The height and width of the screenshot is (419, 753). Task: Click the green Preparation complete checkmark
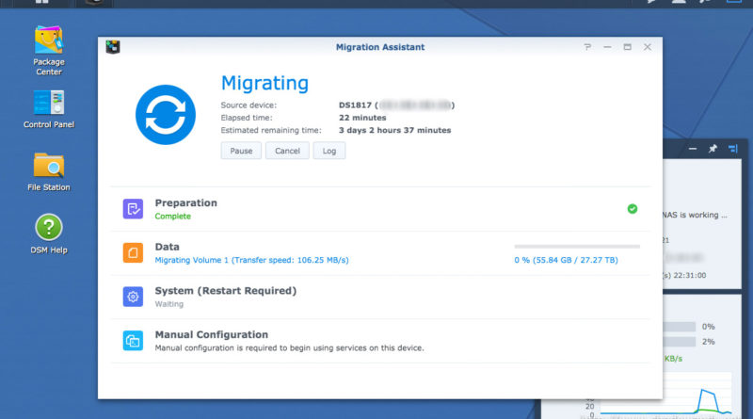(632, 209)
